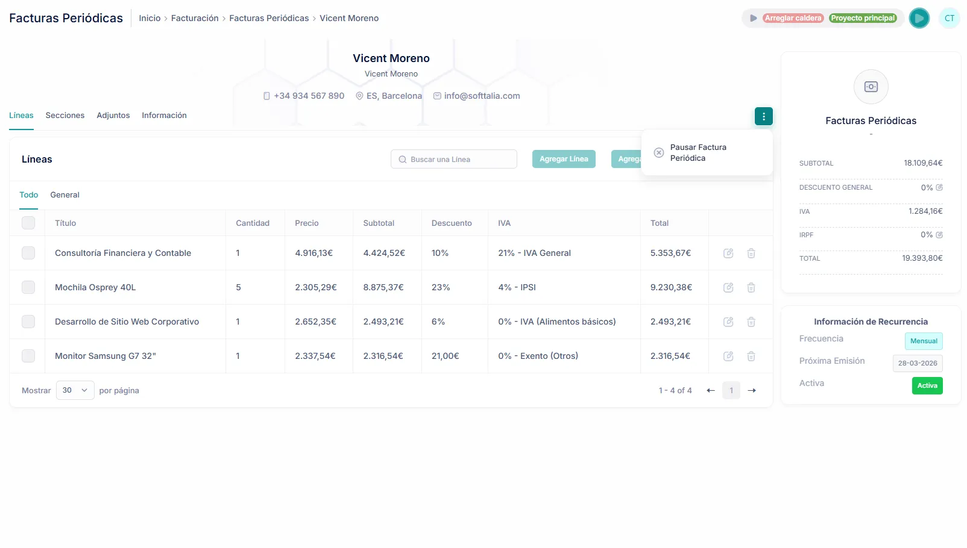Delete the Mochila Osprey 40L line
The image size is (967, 548).
pos(751,288)
